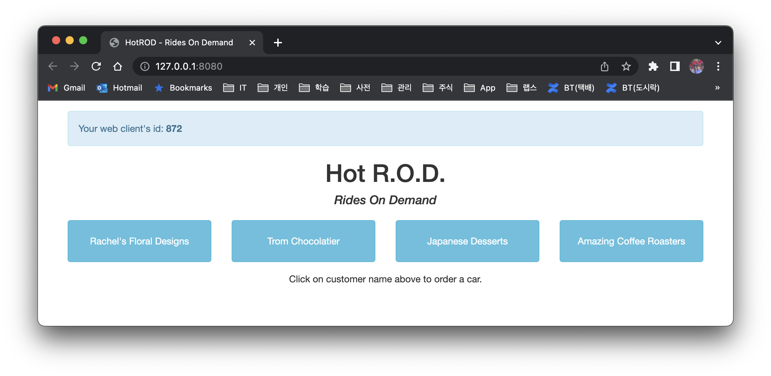
Task: Bookmark this page with the star icon
Action: (x=626, y=66)
